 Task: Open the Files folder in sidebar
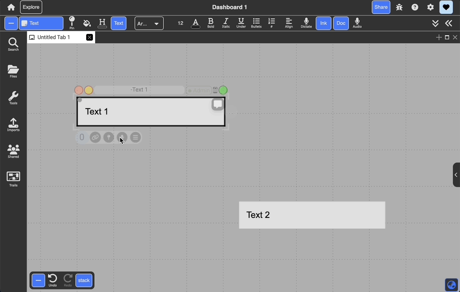click(13, 71)
